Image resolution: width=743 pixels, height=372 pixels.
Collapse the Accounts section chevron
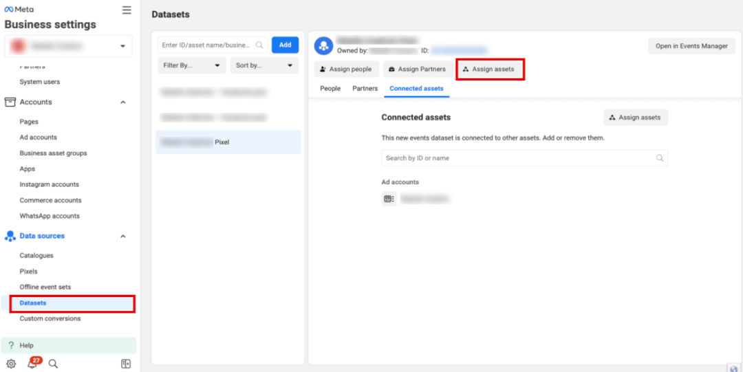[123, 102]
